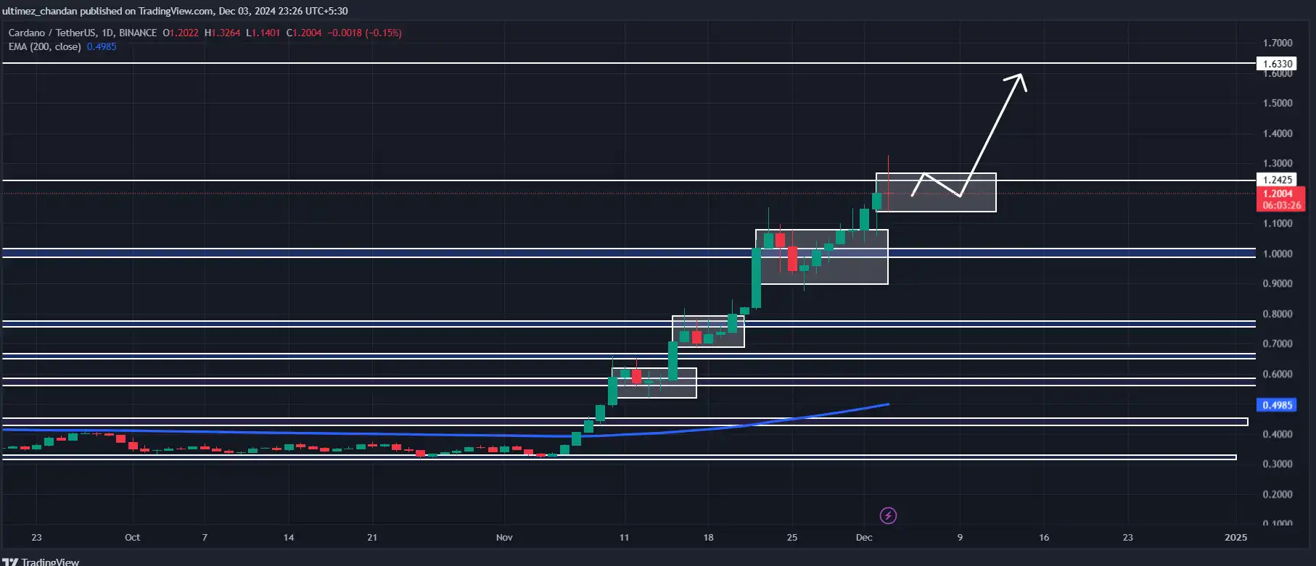
Task: Click the purple lightning event icon
Action: coord(888,515)
